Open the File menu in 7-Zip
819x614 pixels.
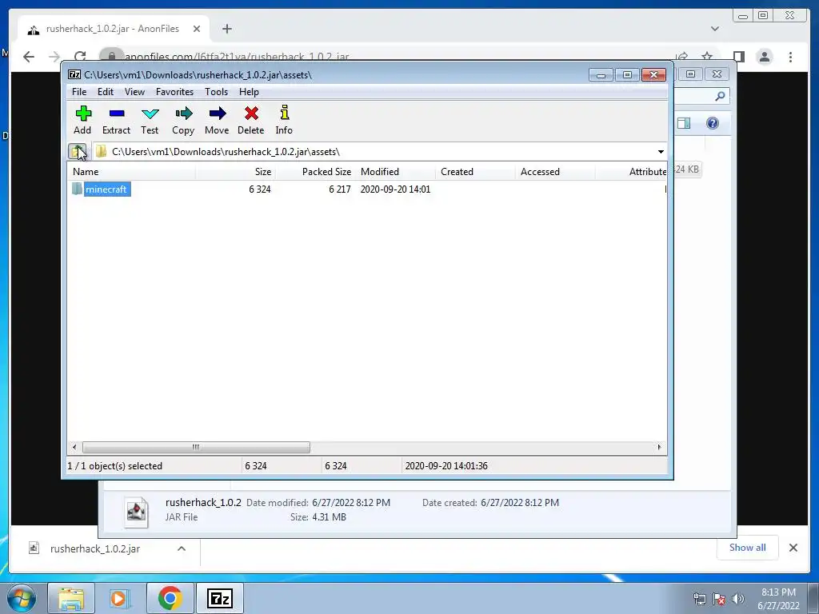click(79, 92)
